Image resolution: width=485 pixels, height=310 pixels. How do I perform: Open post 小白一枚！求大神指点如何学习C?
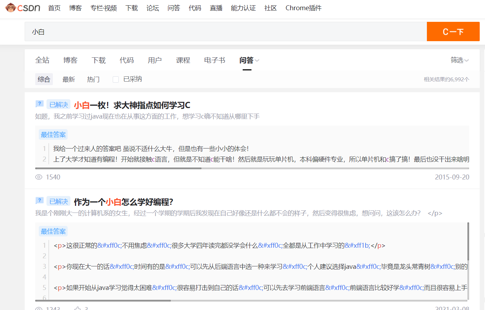pos(132,105)
